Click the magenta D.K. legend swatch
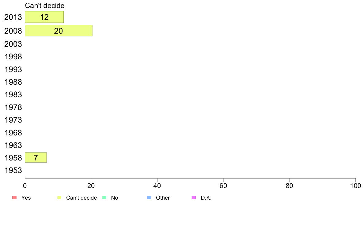The height and width of the screenshot is (225, 364). (x=194, y=197)
